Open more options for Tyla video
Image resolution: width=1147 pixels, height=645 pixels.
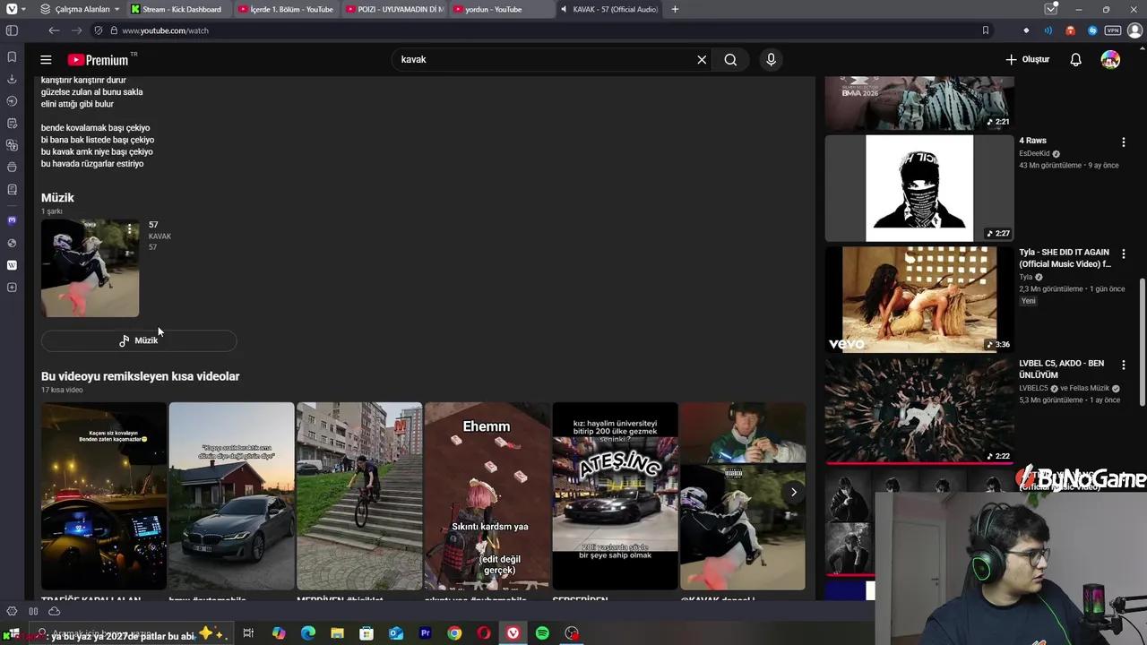pos(1124,254)
